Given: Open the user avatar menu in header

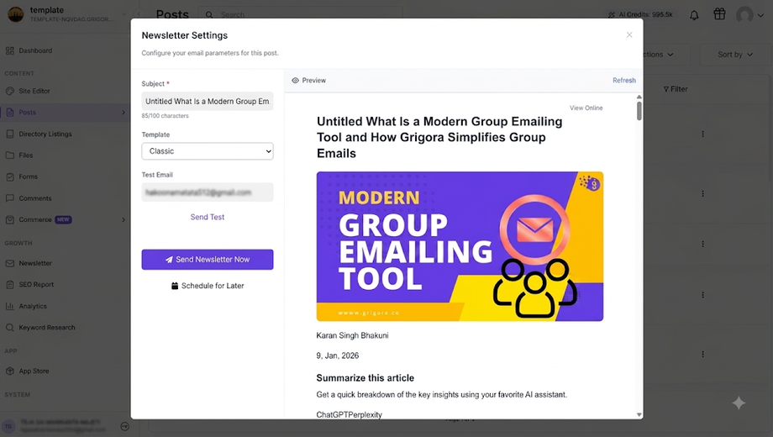Looking at the screenshot, I should click(749, 15).
